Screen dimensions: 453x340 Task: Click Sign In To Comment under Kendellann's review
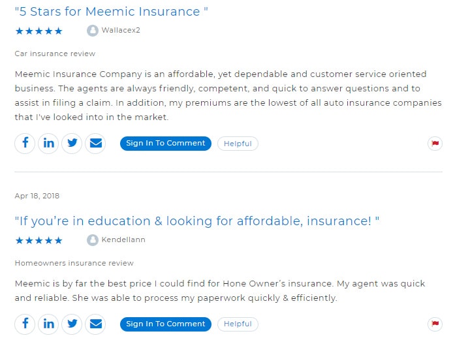tap(166, 324)
